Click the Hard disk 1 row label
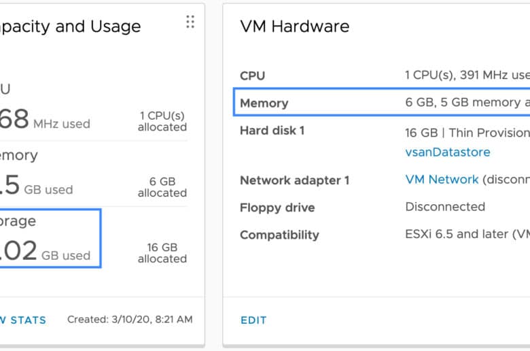Image resolution: width=530 pixels, height=351 pixels. coord(272,131)
